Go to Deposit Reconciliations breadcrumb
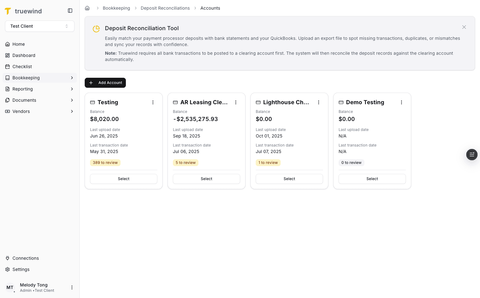480x298 pixels. [x=165, y=8]
